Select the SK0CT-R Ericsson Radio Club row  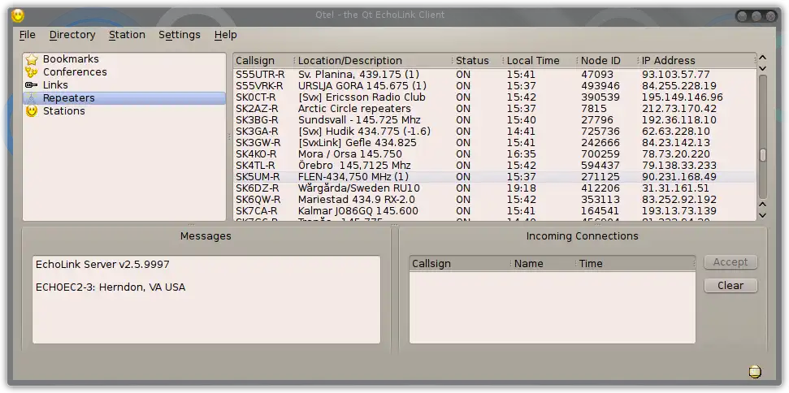[495, 97]
